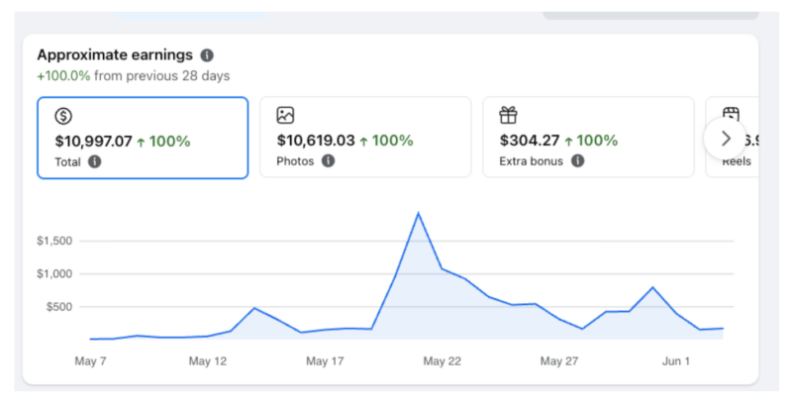Select the Photos earnings card

tap(365, 138)
